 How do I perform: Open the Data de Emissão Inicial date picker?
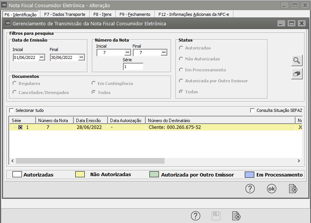[x=42, y=57]
